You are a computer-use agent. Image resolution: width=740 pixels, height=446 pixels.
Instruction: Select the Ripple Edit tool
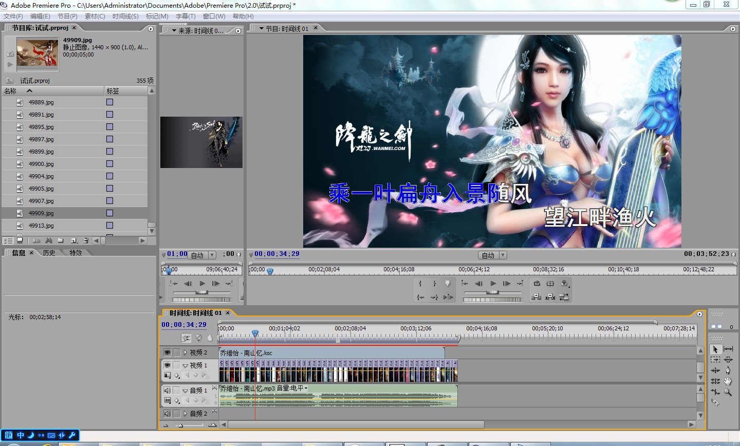[x=715, y=370]
